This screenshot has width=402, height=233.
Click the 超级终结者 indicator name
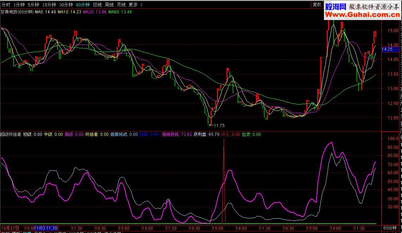pyautogui.click(x=11, y=134)
